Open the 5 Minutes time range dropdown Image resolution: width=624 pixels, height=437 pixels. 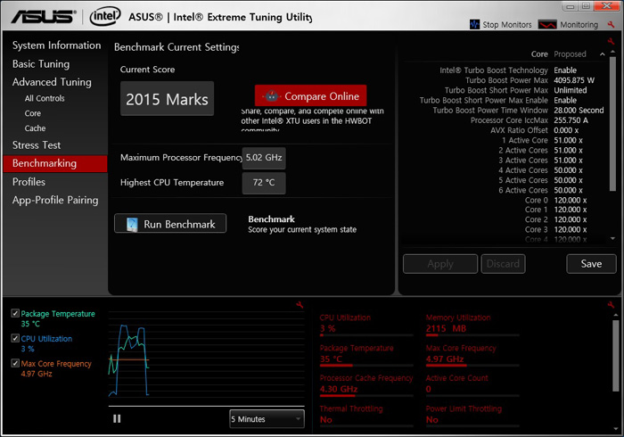point(267,419)
